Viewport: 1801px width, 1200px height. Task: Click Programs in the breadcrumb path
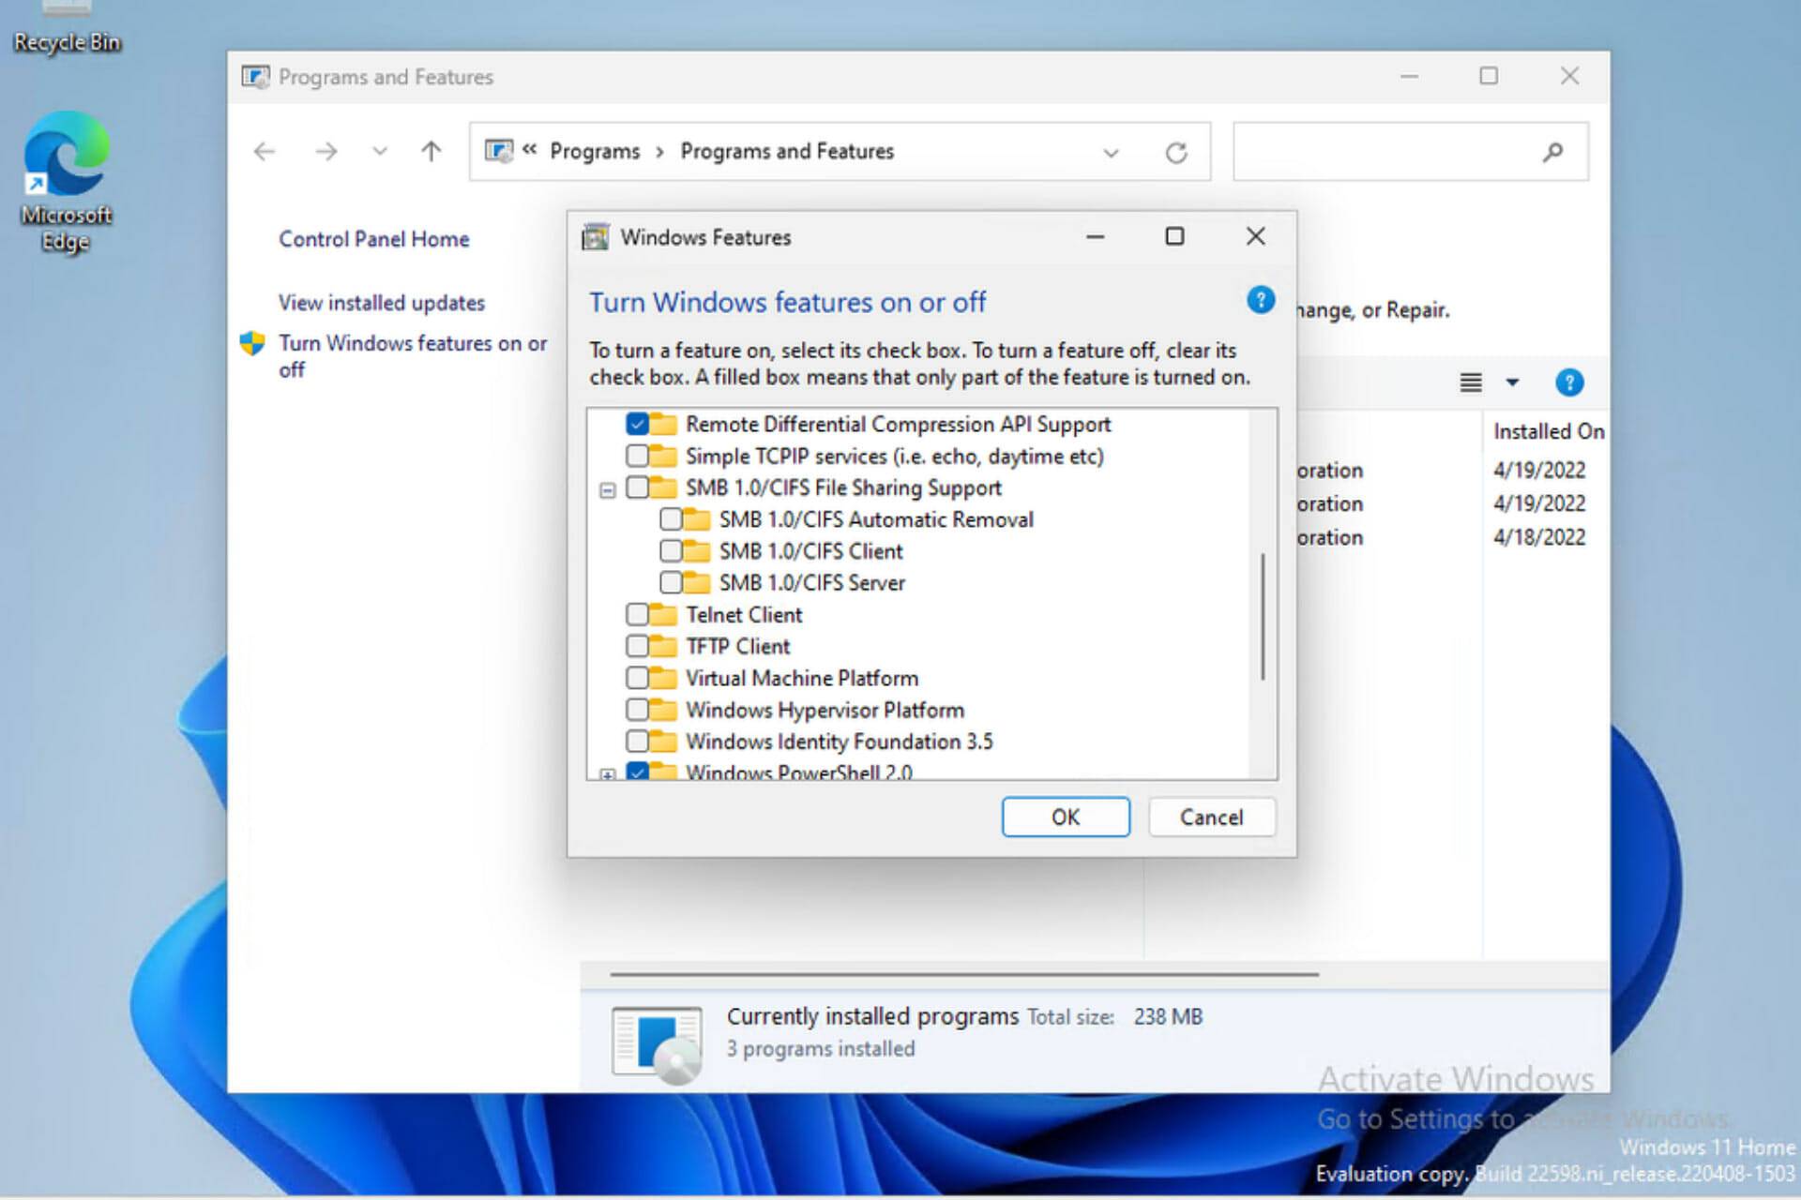click(x=594, y=152)
